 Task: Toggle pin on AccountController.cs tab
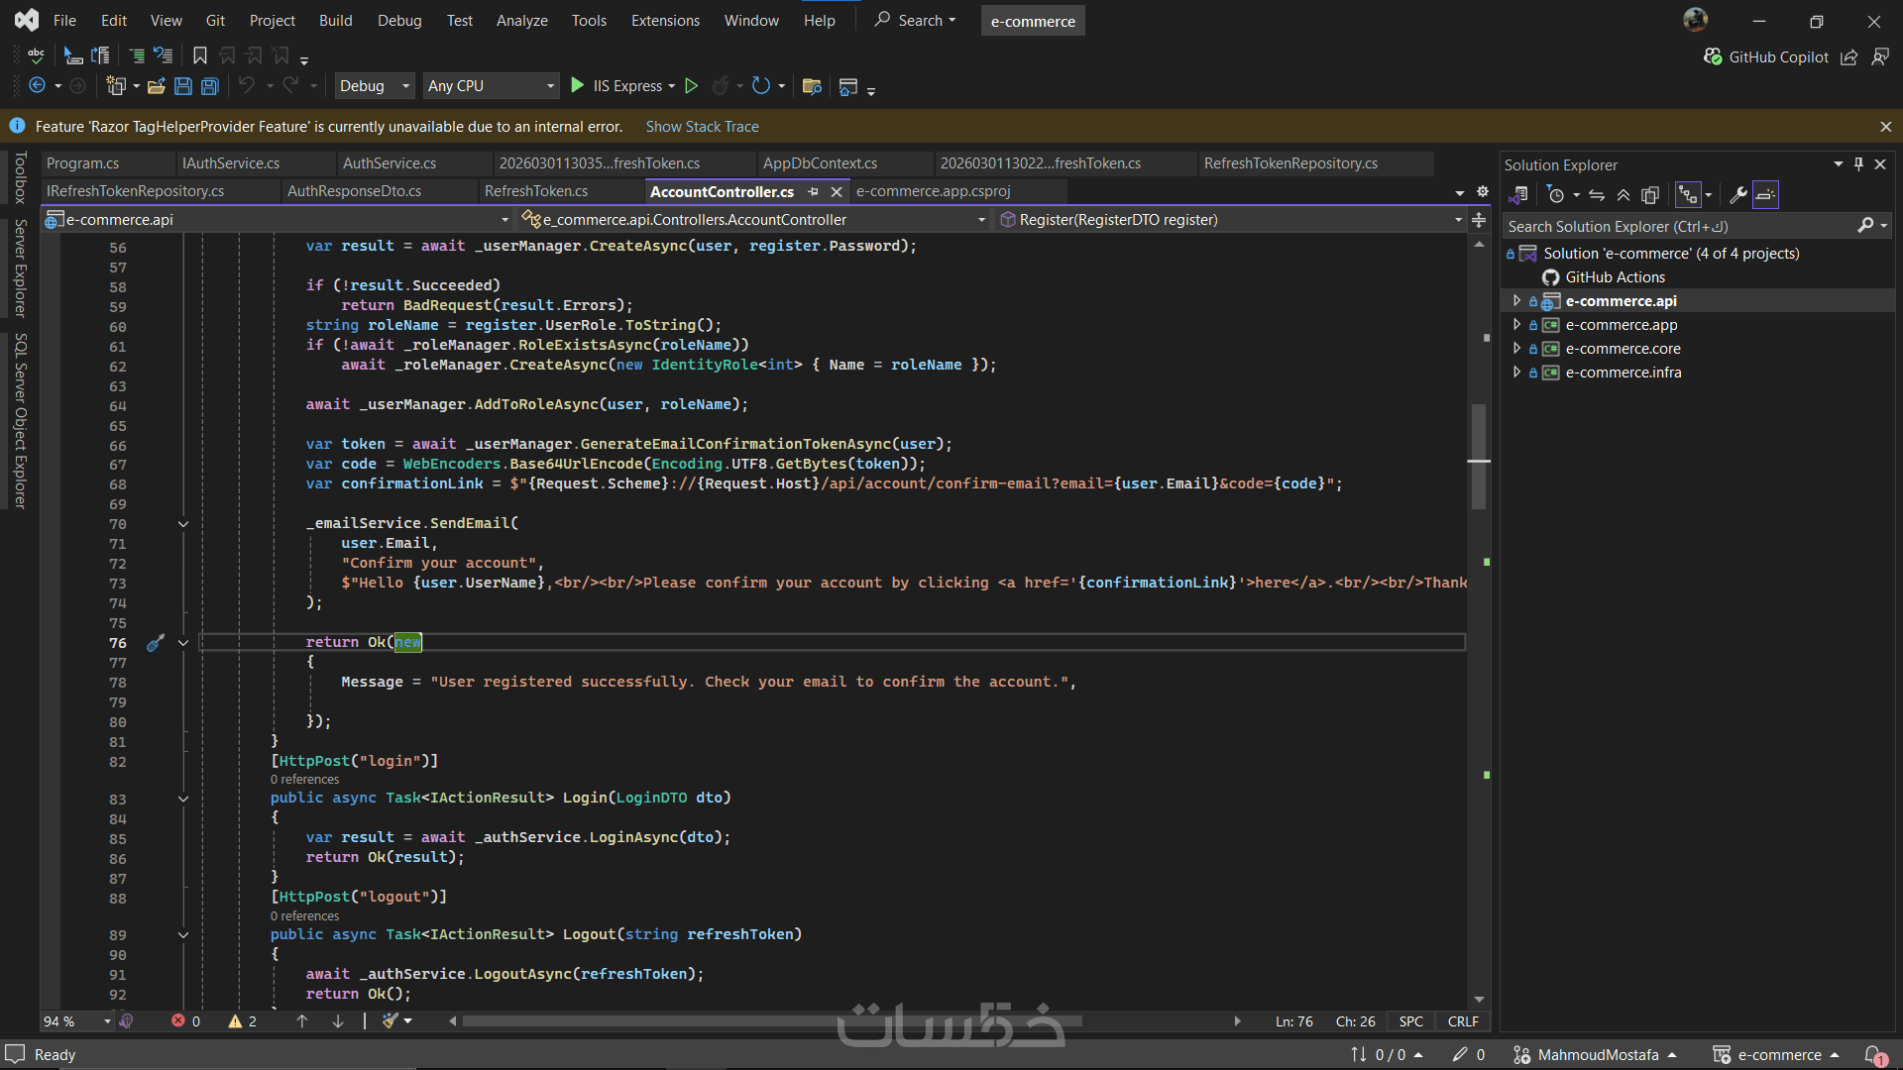tap(814, 191)
